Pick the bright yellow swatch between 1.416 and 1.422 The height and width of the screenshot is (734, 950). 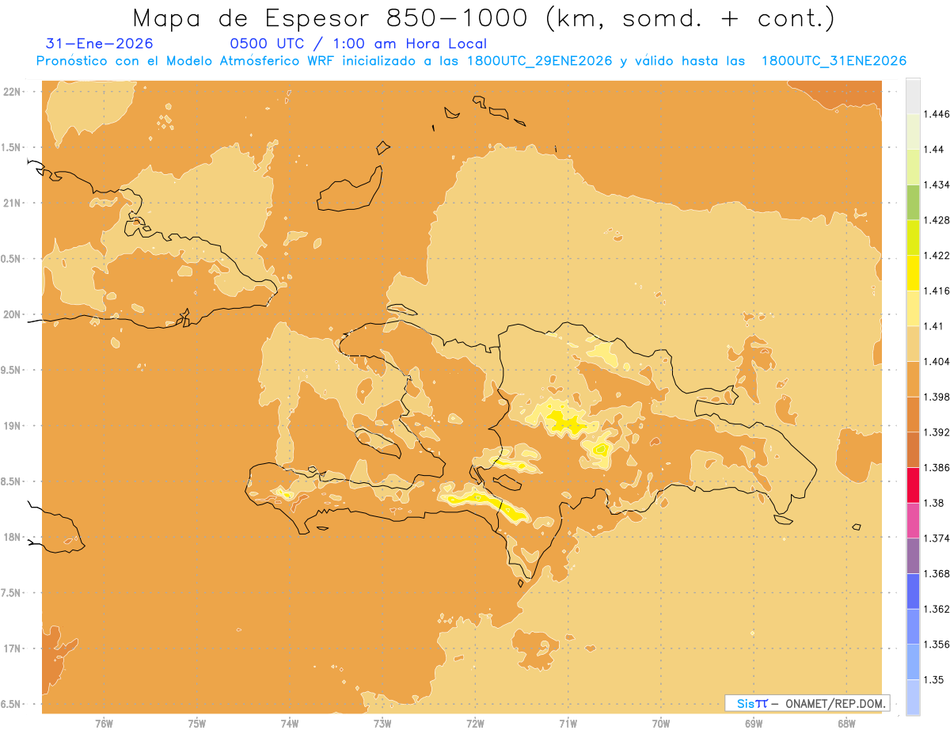click(913, 273)
